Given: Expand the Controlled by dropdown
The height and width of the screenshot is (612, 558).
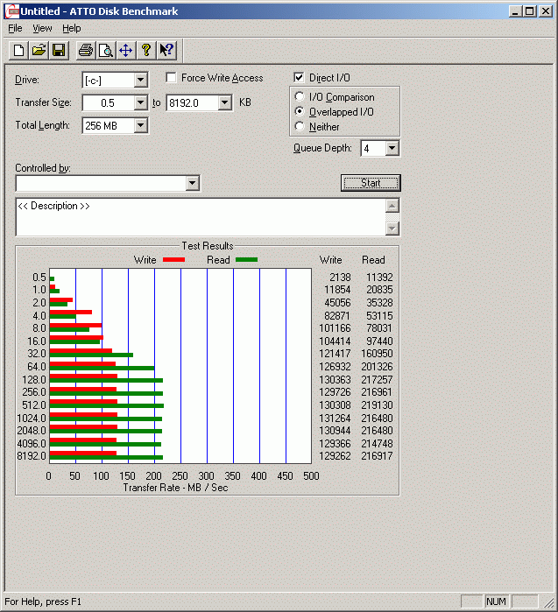Looking at the screenshot, I should (x=192, y=183).
